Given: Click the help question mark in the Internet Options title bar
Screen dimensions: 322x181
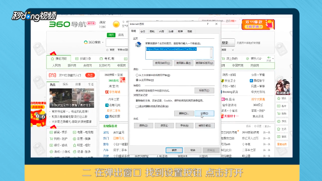Looking at the screenshot, I should (208, 24).
